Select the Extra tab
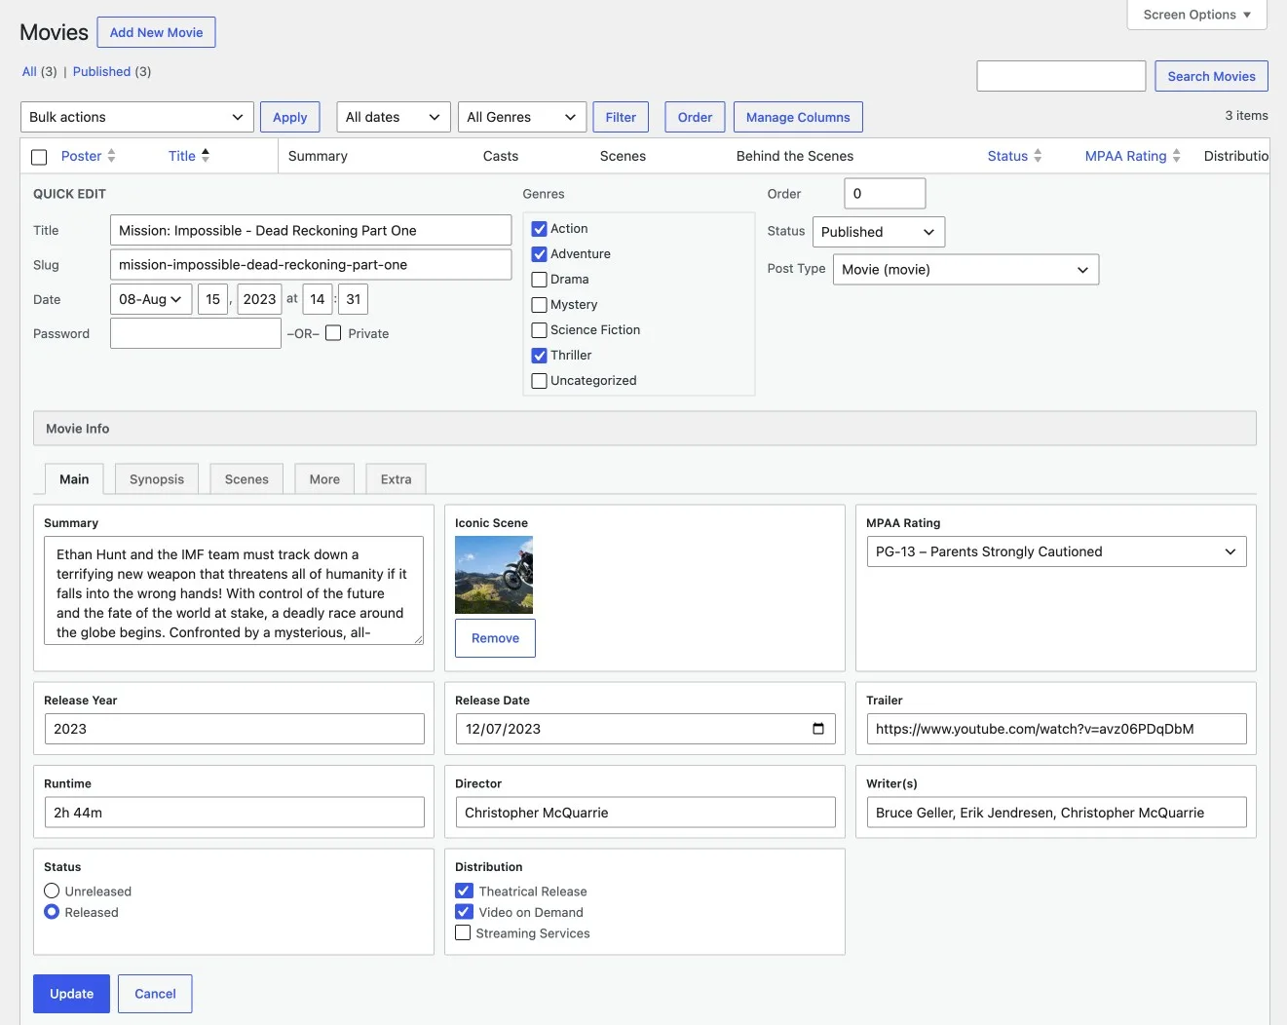Screen dimensions: 1287x1025 point(397,479)
